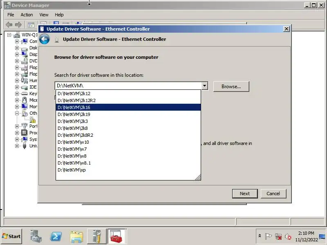
Task: Click the dropdown list resize grip
Action: [x=198, y=177]
